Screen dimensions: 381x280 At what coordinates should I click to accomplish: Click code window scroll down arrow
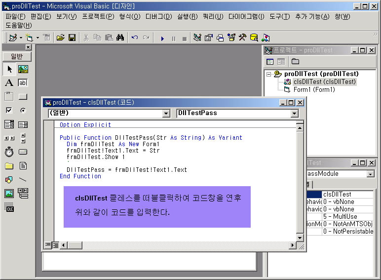coord(300,238)
